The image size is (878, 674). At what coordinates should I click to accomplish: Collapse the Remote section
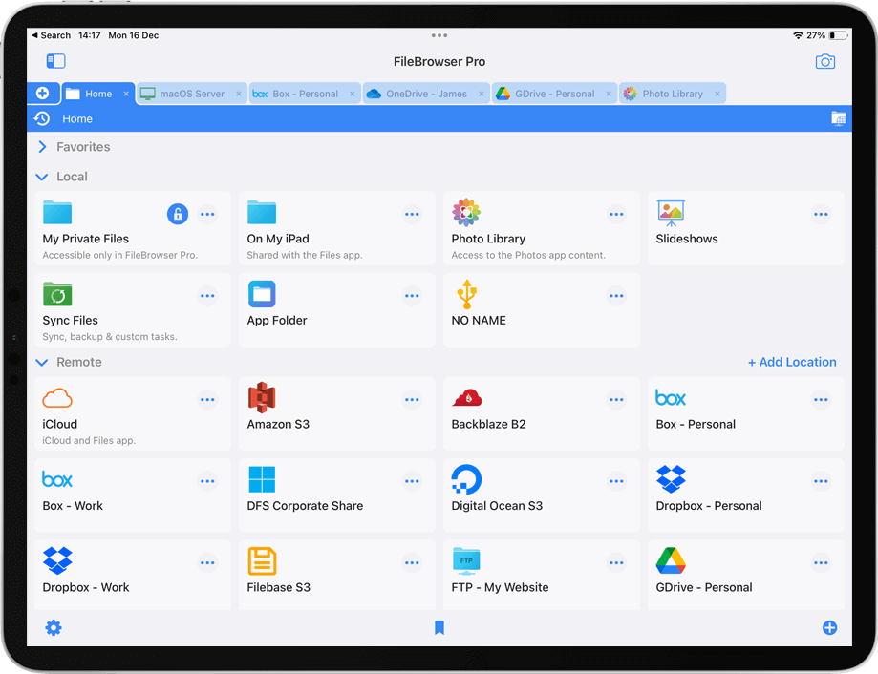pos(42,363)
